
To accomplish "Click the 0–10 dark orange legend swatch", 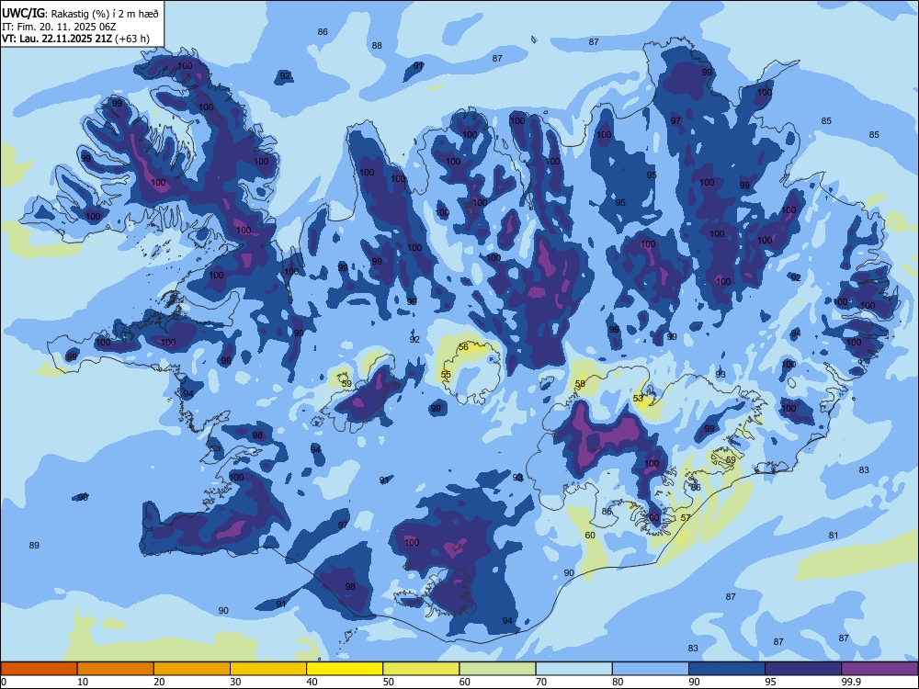I will coord(39,669).
